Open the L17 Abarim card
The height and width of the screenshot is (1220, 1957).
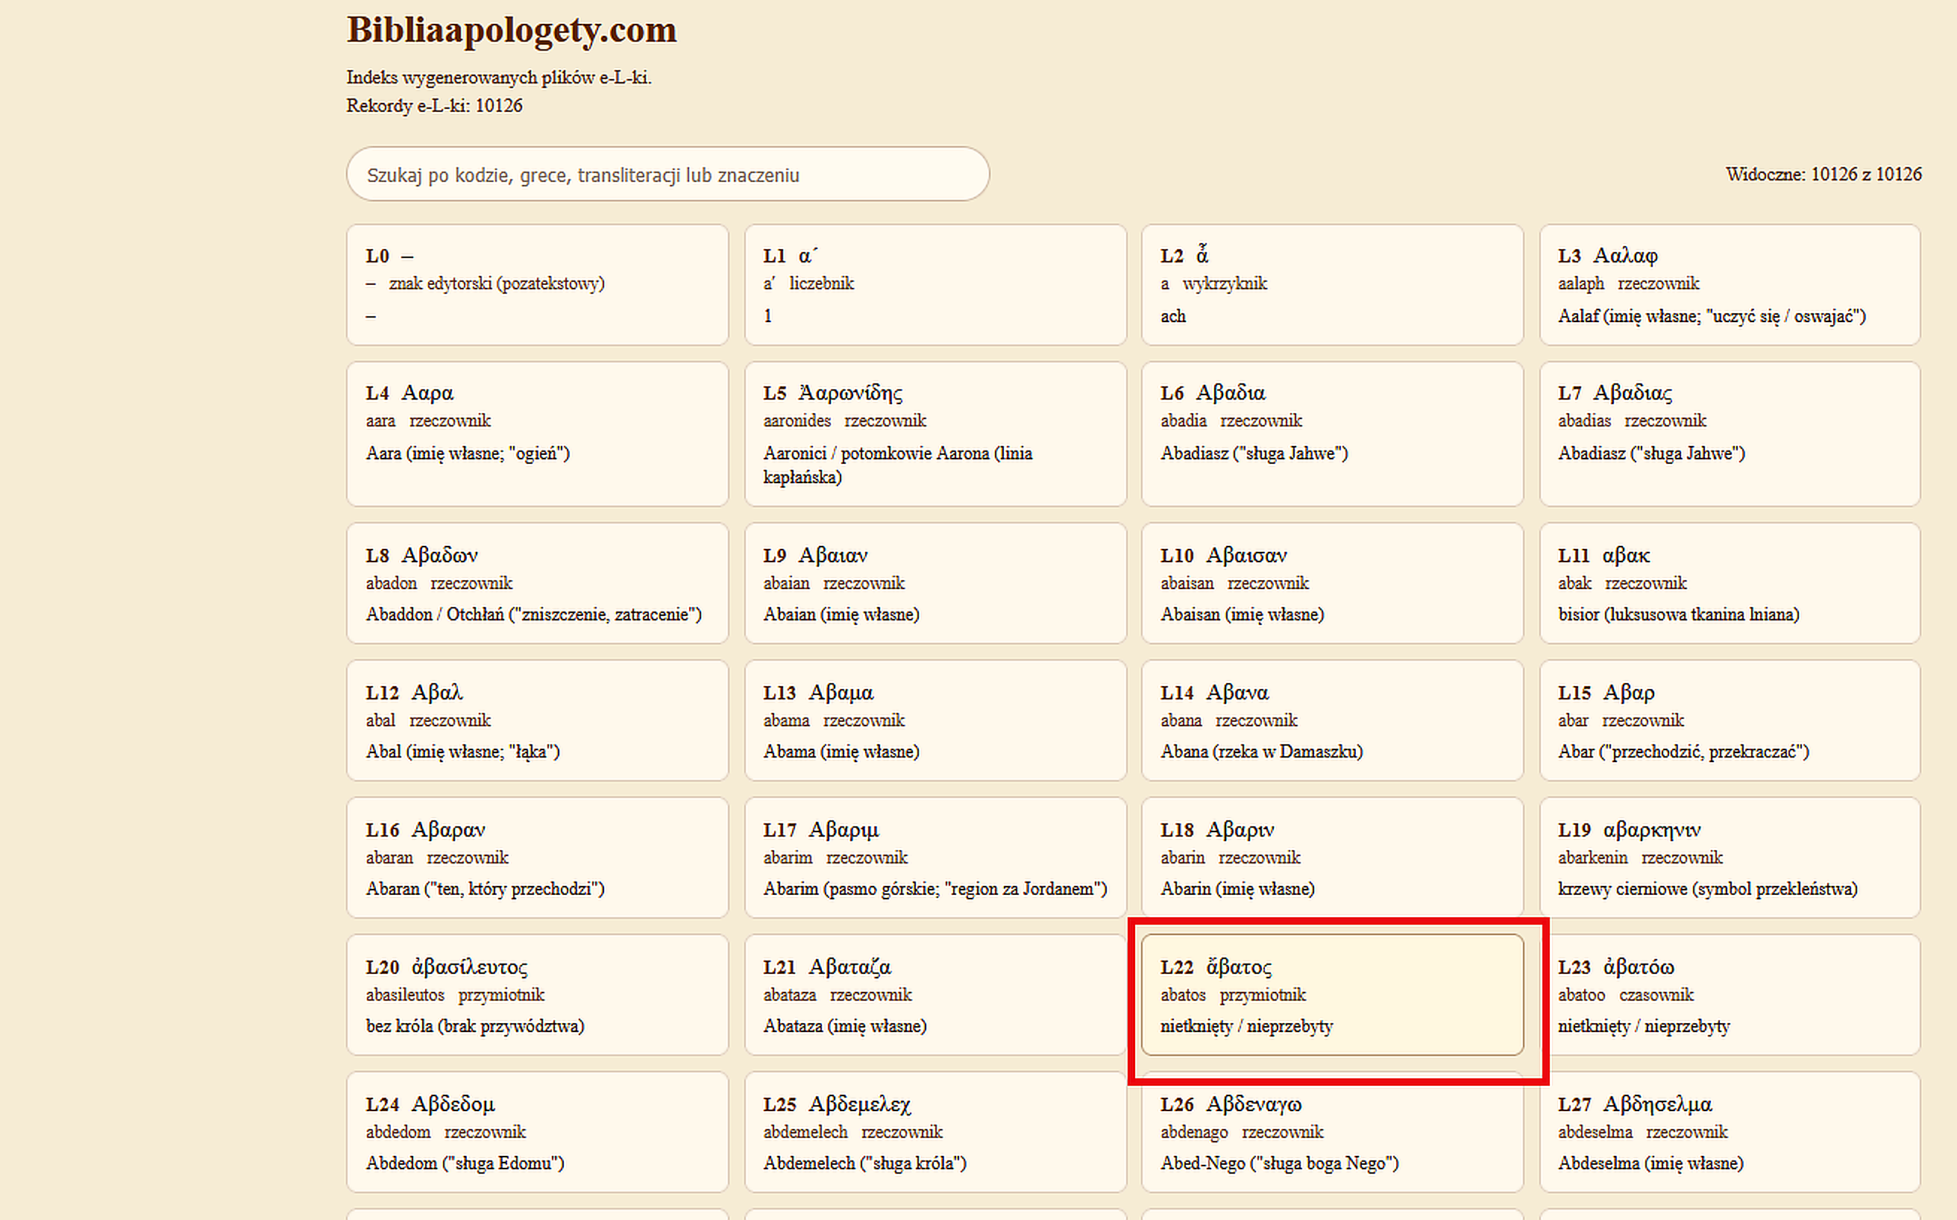(934, 858)
